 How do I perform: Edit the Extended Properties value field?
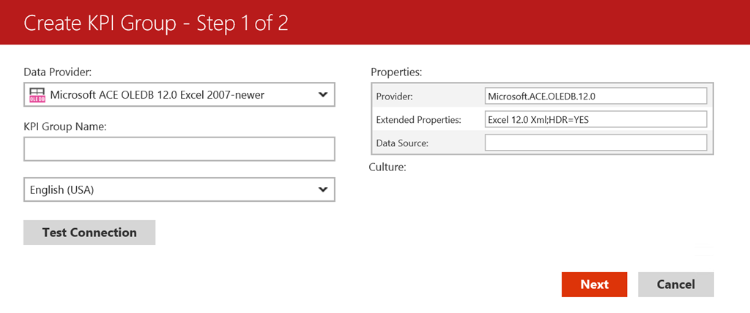click(595, 119)
